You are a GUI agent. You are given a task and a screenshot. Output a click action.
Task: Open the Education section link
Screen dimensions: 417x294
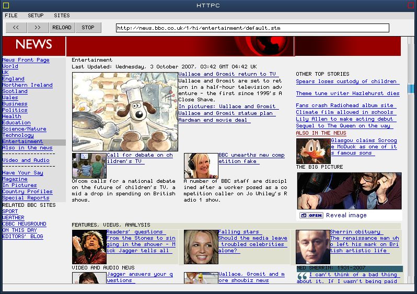click(x=17, y=123)
